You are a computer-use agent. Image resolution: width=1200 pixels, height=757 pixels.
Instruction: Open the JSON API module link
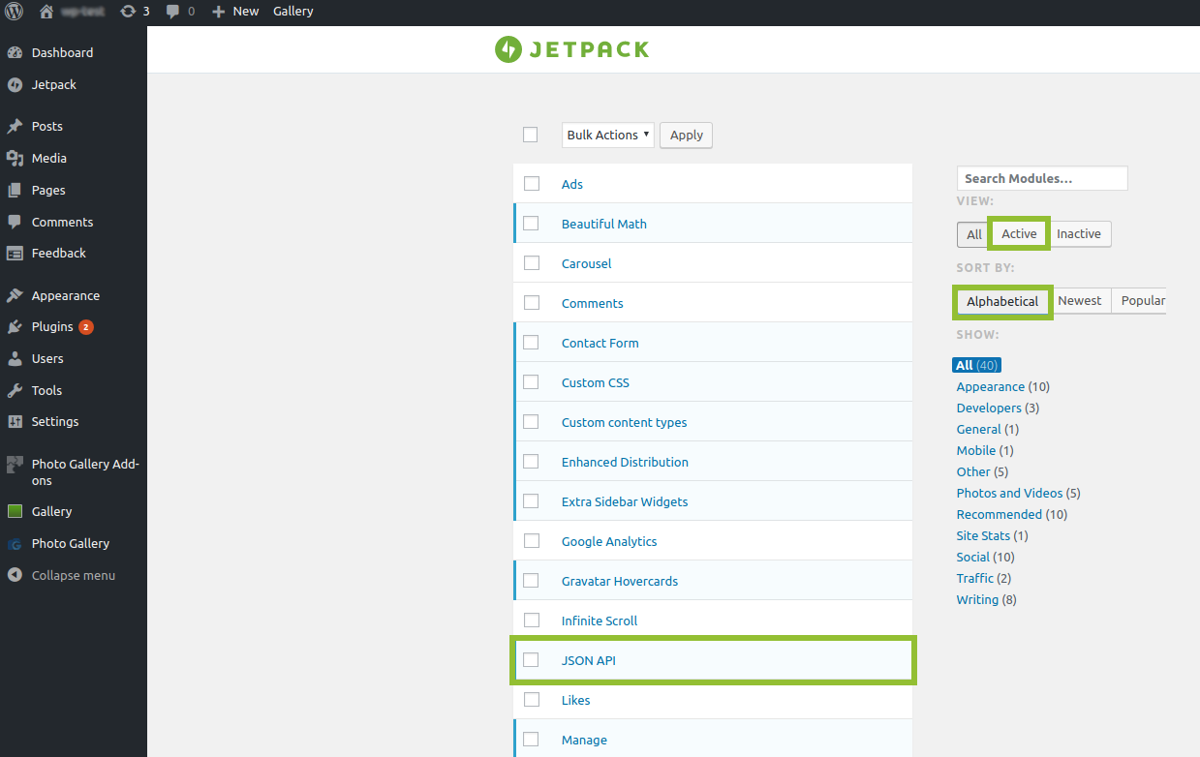(589, 660)
